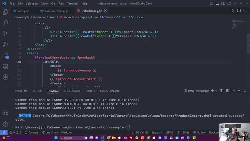The height and width of the screenshot is (141, 250).
Task: Expand csvexample breadcrumb segment
Action: coord(22,17)
